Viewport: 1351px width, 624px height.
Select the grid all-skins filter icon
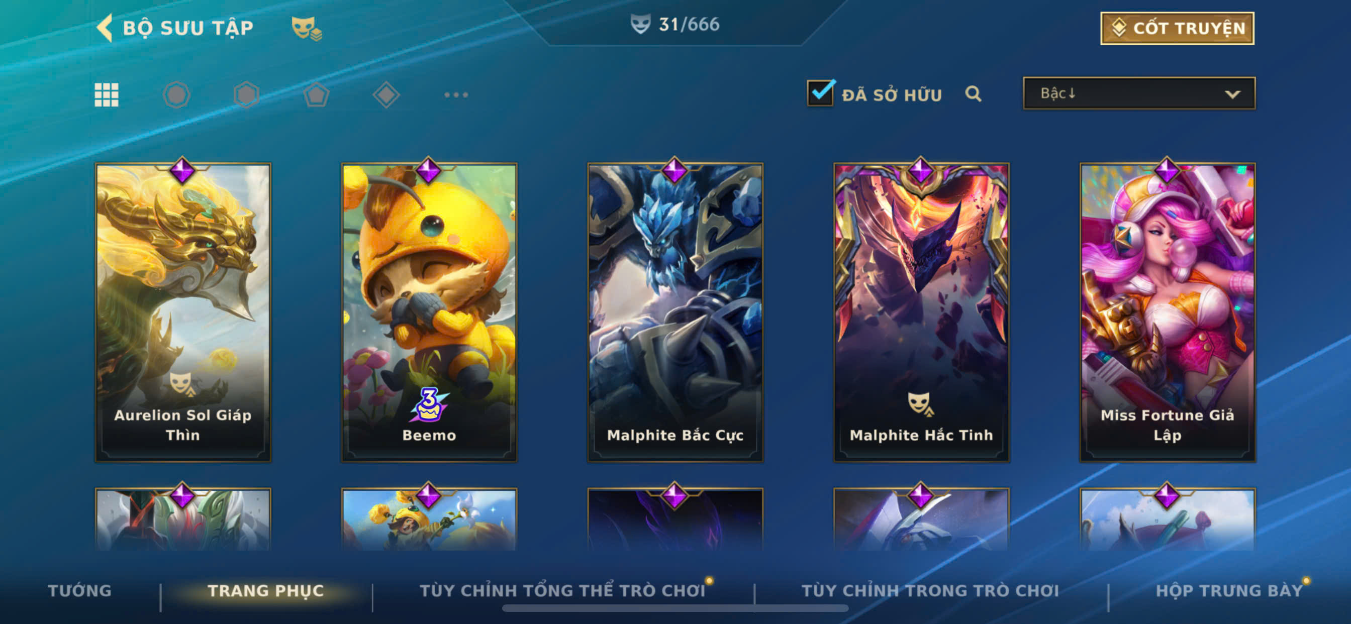[107, 95]
